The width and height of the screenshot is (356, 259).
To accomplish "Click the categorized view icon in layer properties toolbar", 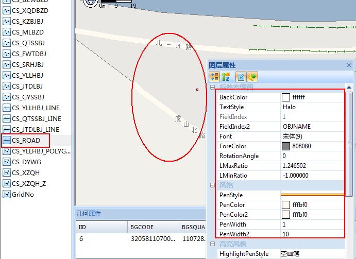I will [214, 77].
